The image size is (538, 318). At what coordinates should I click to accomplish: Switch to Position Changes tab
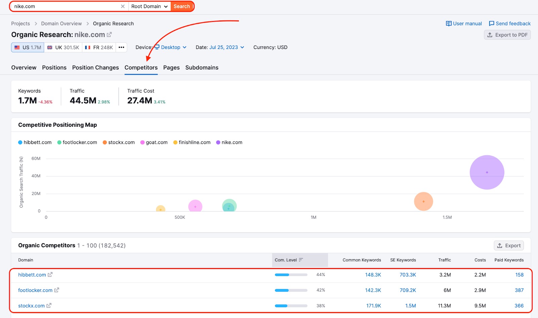[95, 67]
